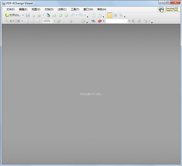Select the Snapshot camera tool

click(115, 15)
